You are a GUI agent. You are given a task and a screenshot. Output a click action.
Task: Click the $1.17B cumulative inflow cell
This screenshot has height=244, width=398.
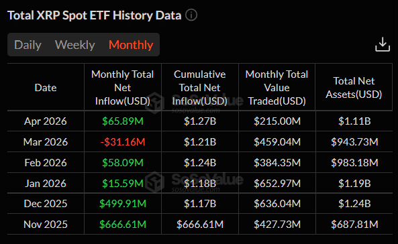tap(200, 204)
